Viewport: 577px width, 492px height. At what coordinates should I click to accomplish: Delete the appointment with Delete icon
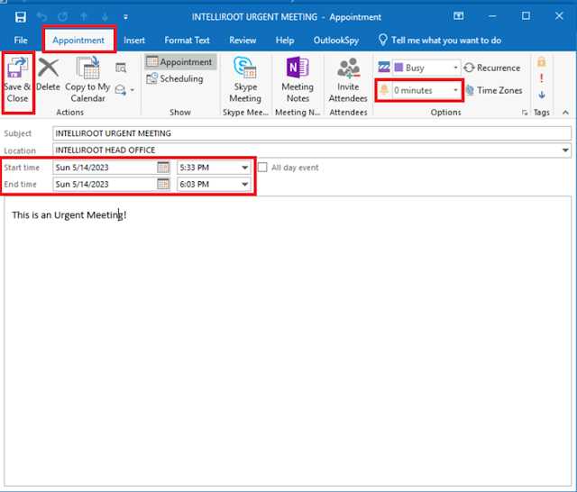click(48, 75)
